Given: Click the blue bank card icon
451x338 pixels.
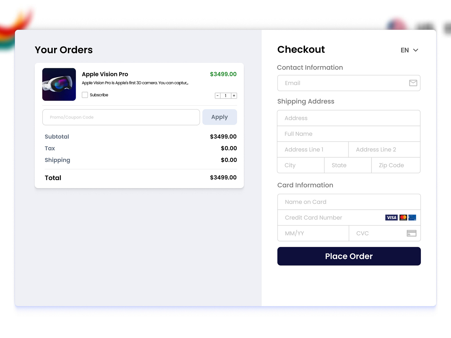Looking at the screenshot, I should 413,217.
